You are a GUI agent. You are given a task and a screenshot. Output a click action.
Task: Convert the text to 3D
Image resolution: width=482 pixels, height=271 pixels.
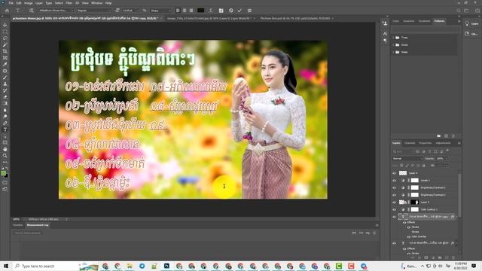(x=249, y=11)
